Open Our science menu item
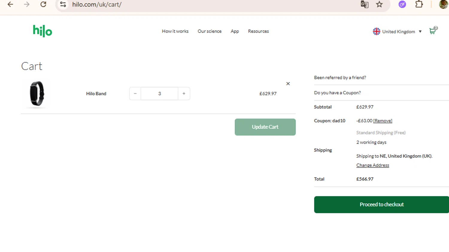 [210, 31]
